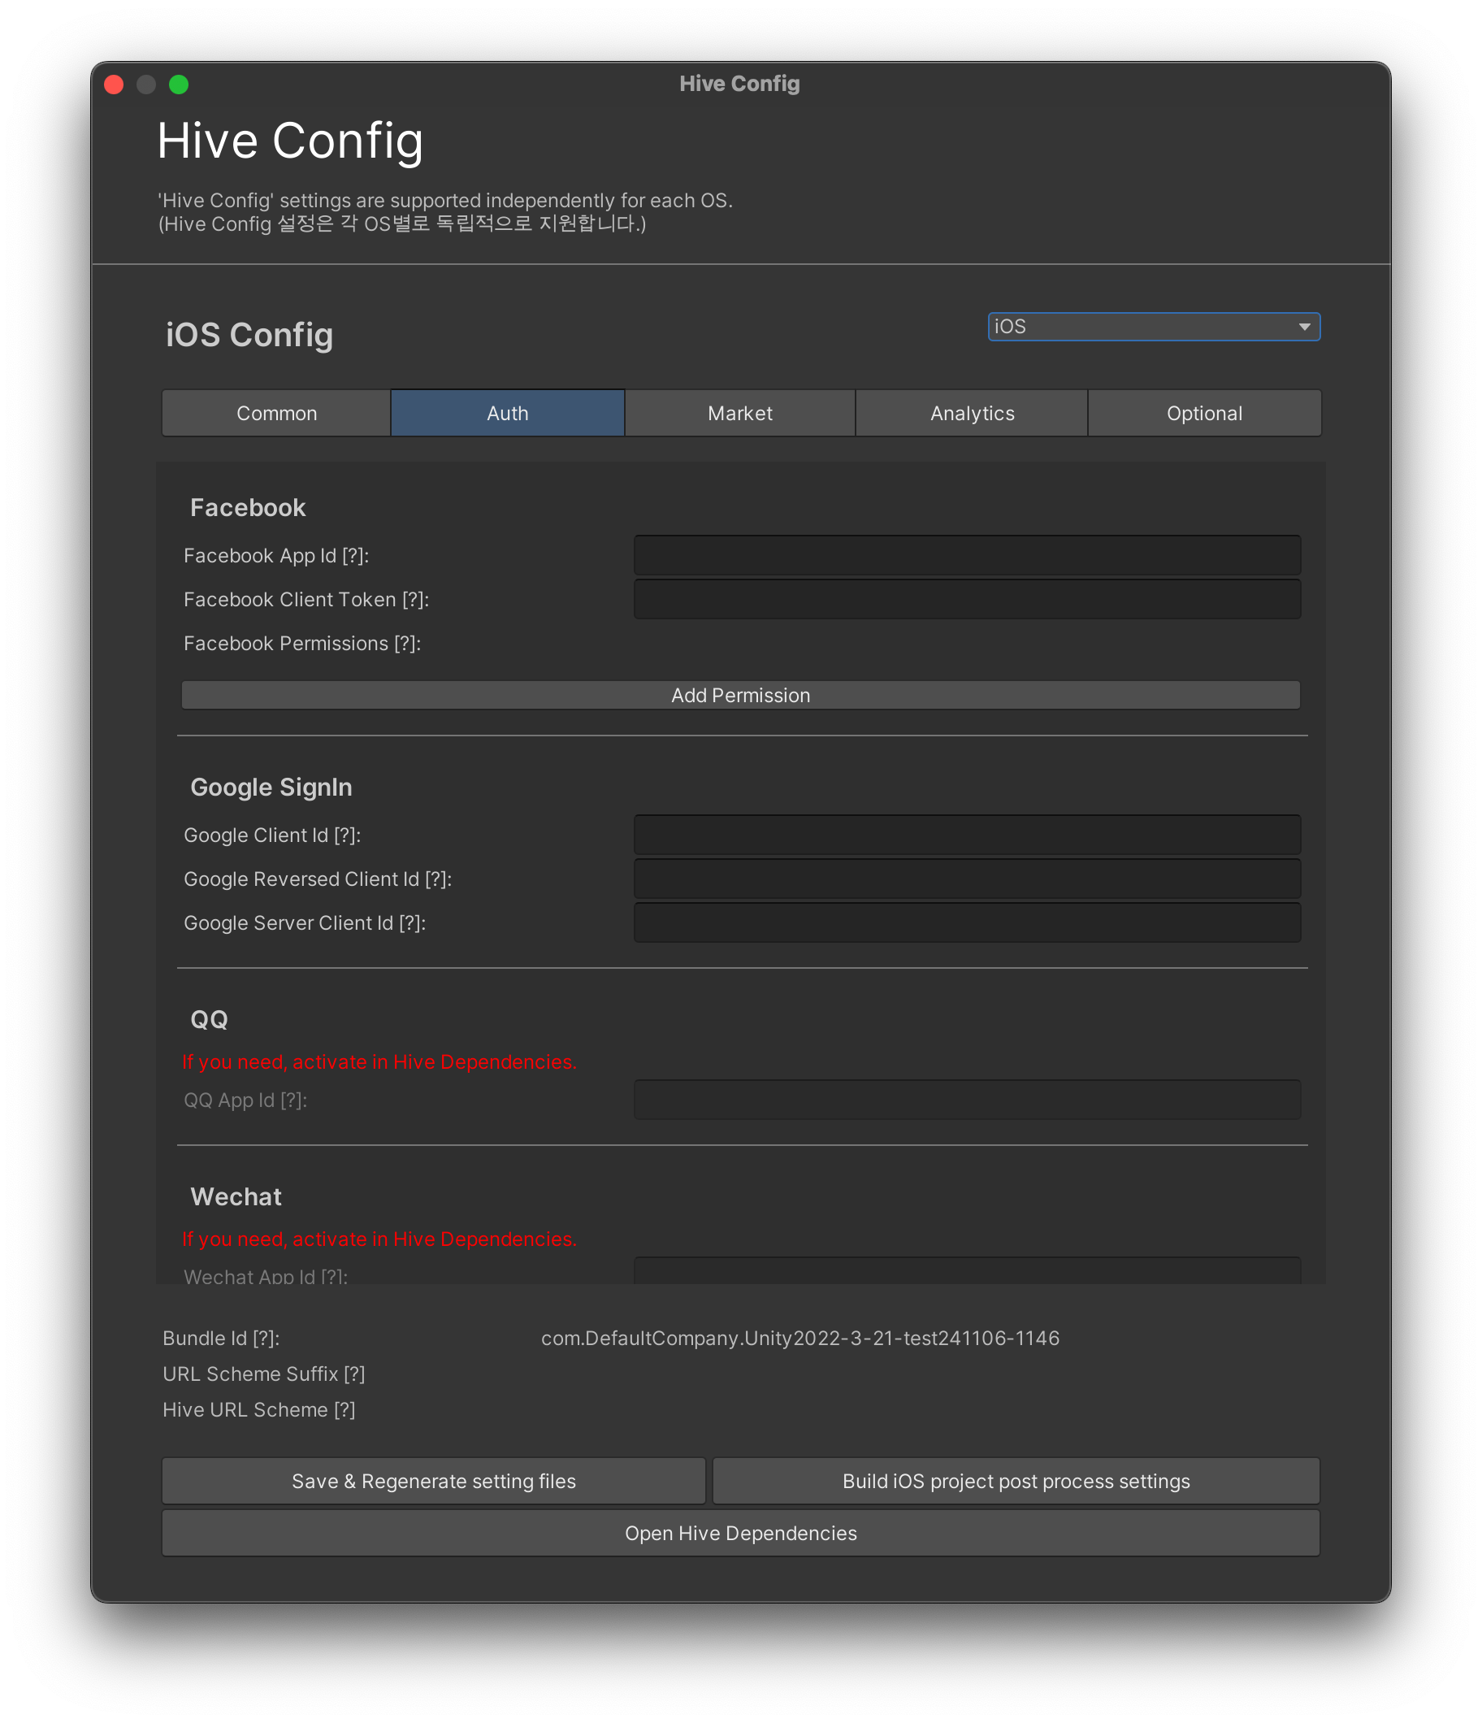Click Save & Regenerate setting files
This screenshot has width=1482, height=1723.
tap(433, 1481)
